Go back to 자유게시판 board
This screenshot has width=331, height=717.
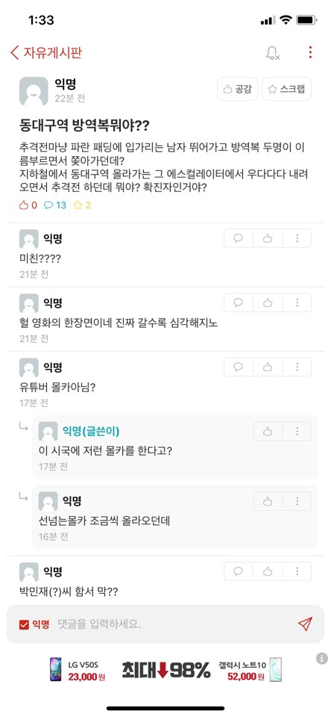tap(46, 52)
